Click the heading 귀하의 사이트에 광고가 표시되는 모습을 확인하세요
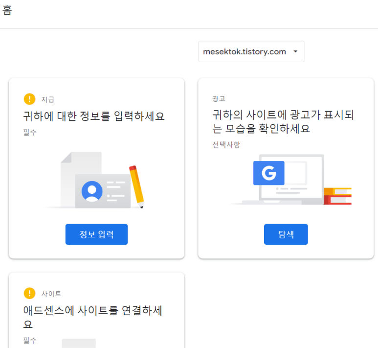 [x=283, y=122]
